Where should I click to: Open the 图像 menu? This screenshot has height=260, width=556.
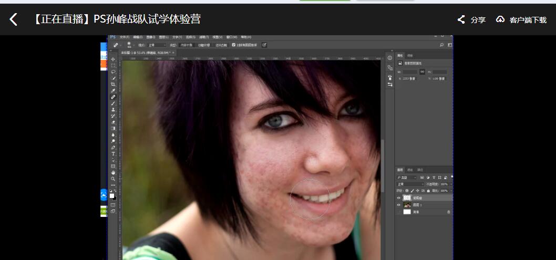(151, 37)
